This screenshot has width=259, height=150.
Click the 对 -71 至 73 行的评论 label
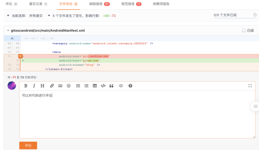(22, 77)
